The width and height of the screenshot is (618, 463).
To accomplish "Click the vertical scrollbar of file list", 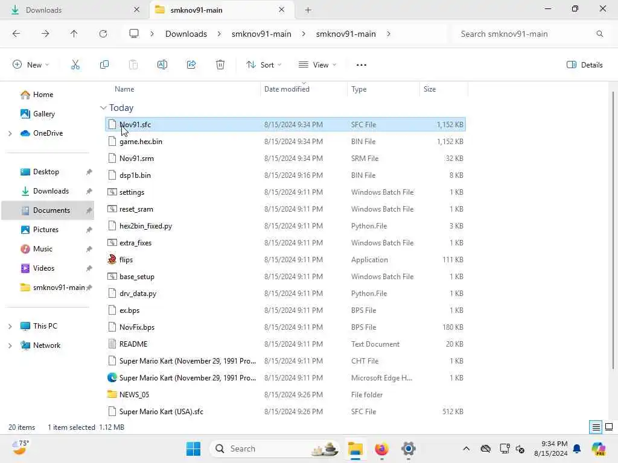I will point(613,230).
